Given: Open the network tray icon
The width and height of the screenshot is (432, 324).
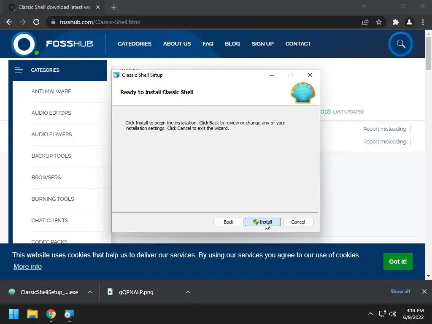Looking at the screenshot, I should click(x=382, y=314).
